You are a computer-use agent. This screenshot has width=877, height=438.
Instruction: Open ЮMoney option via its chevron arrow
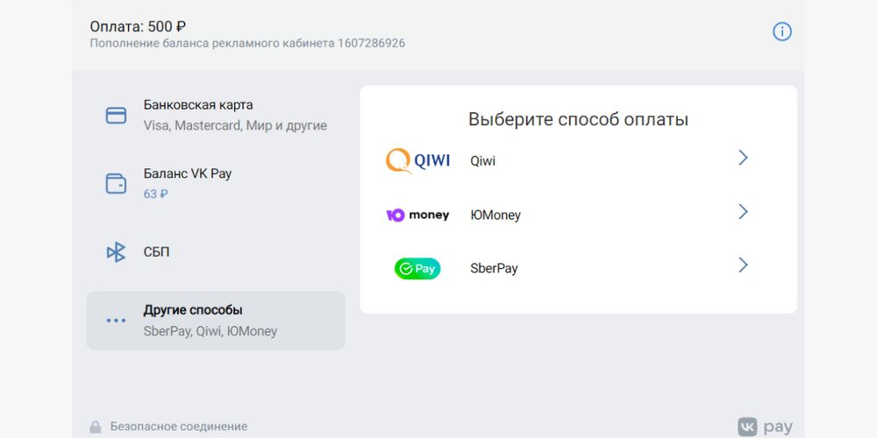[743, 212]
